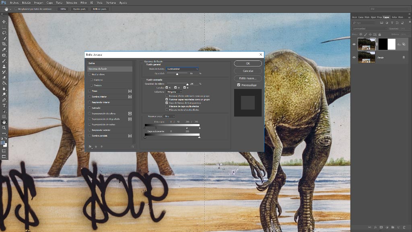The image size is (412, 232).
Task: Click the foreground color swatch in the toolbar
Action: pyautogui.click(x=3, y=143)
